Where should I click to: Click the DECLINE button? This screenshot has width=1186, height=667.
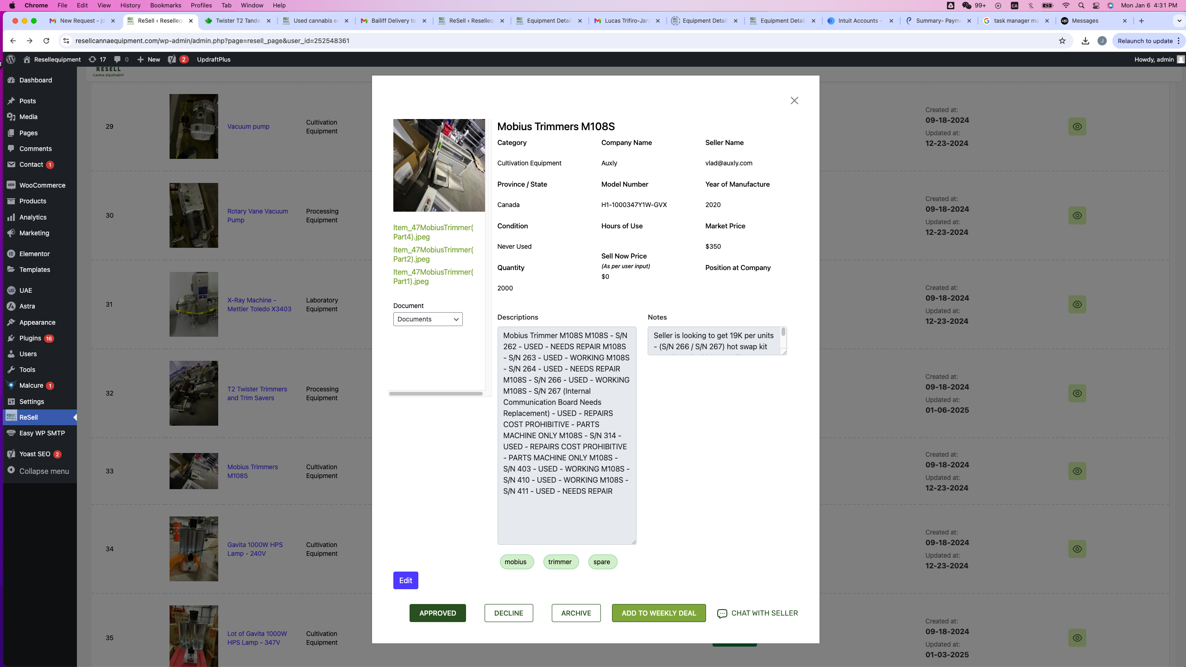509,613
